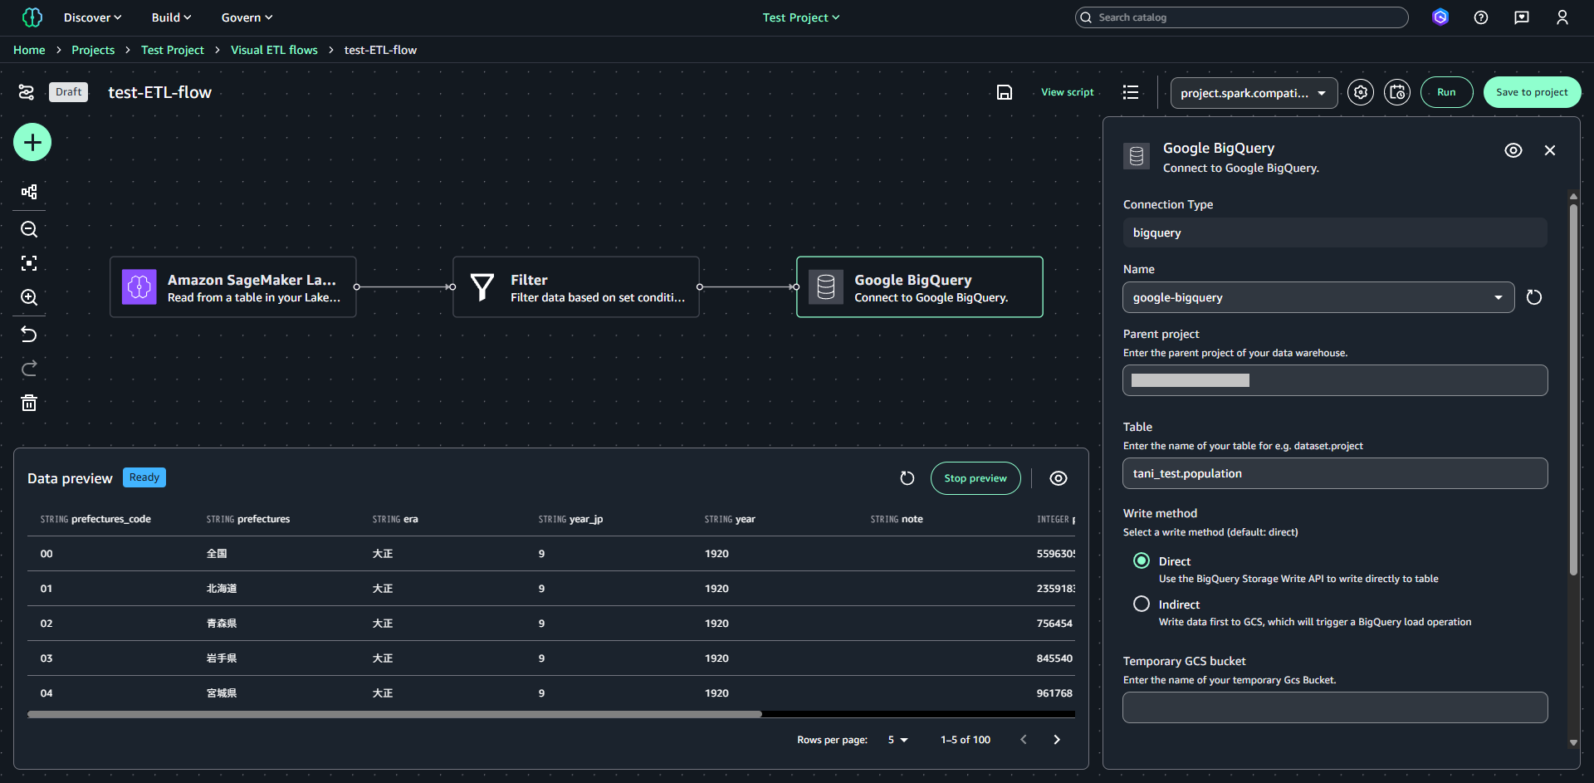Toggle column visibility eye in Data preview
Screen dimensions: 1594x783
click(x=1059, y=478)
